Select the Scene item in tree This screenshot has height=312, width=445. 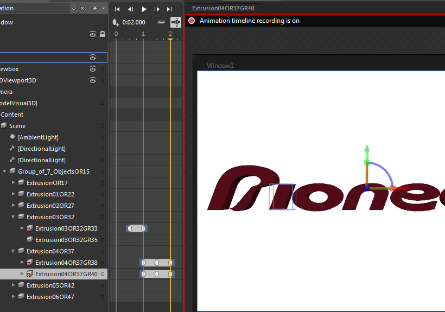point(17,126)
